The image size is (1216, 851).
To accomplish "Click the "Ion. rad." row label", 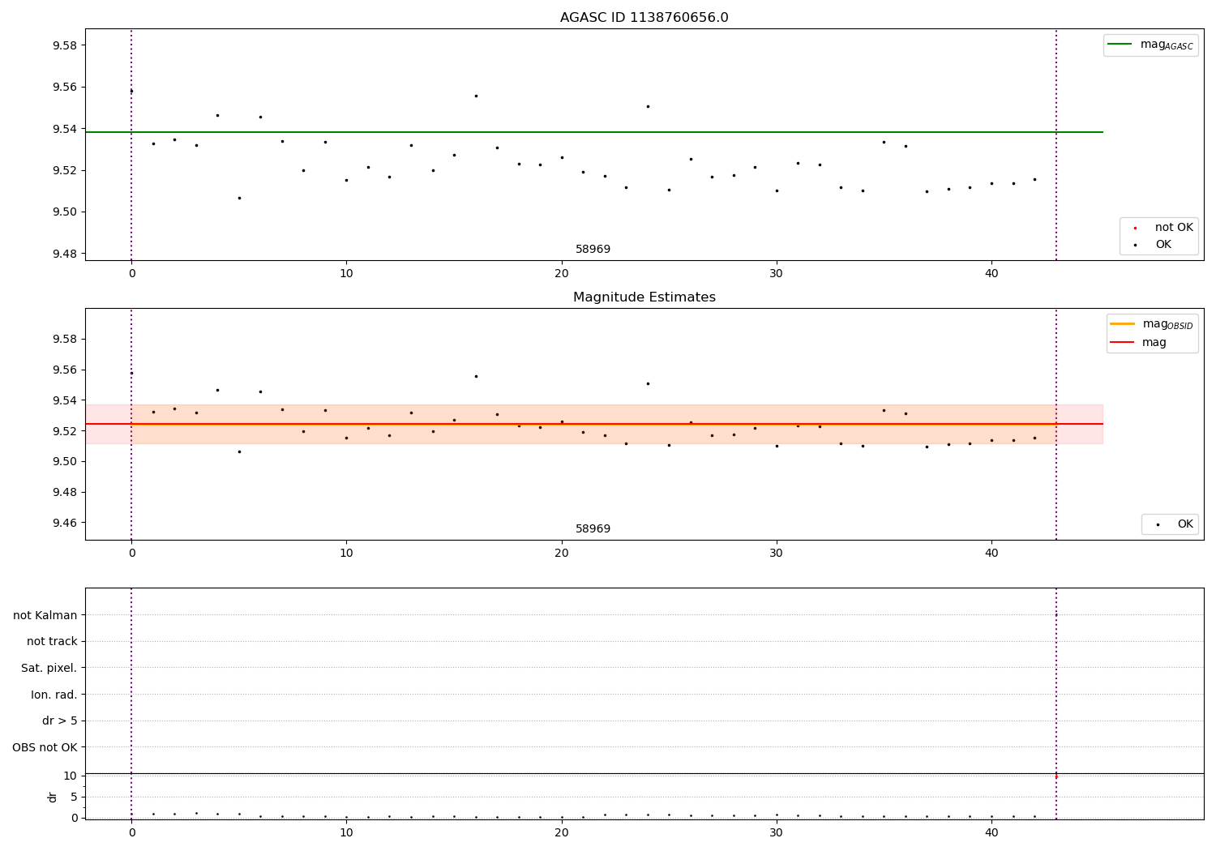I will point(54,695).
